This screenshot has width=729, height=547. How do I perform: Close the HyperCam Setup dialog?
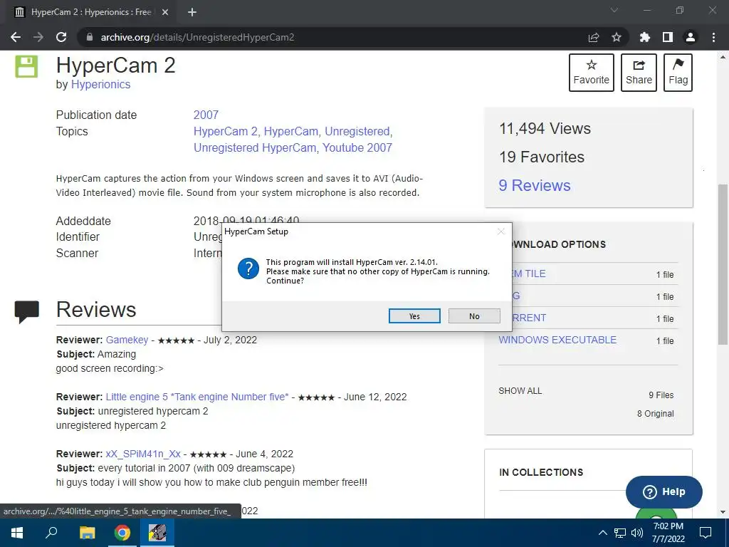[500, 231]
